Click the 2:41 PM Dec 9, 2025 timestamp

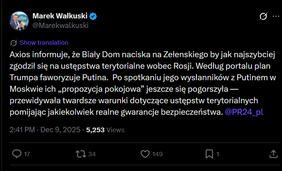[45, 130]
